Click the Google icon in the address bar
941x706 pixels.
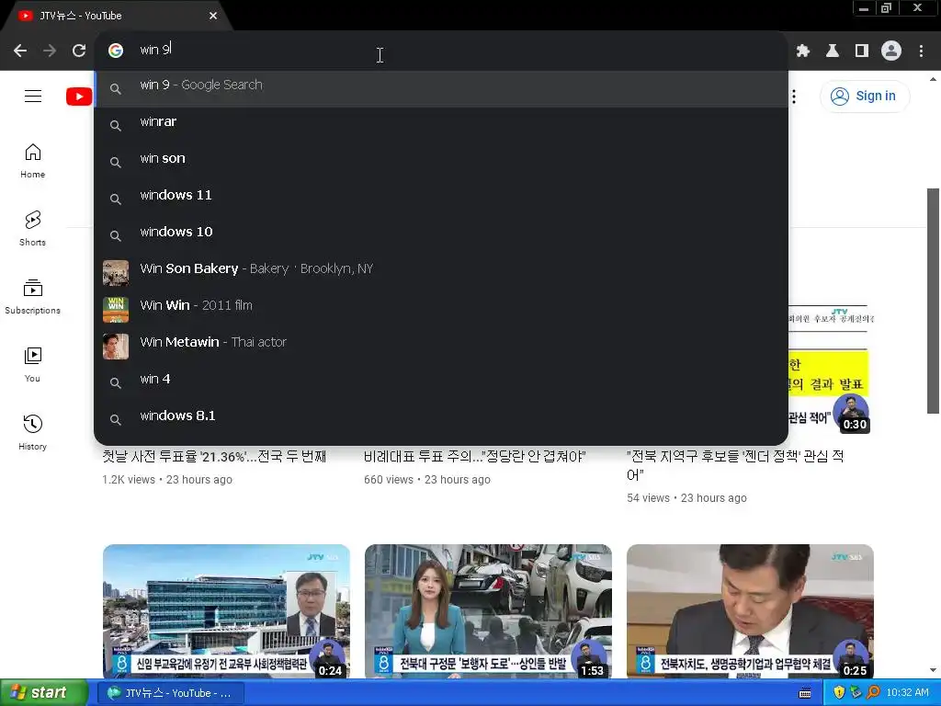pos(116,51)
